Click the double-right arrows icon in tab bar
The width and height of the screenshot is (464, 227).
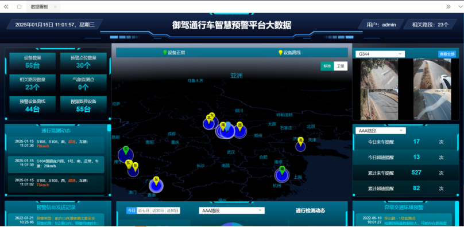click(448, 7)
